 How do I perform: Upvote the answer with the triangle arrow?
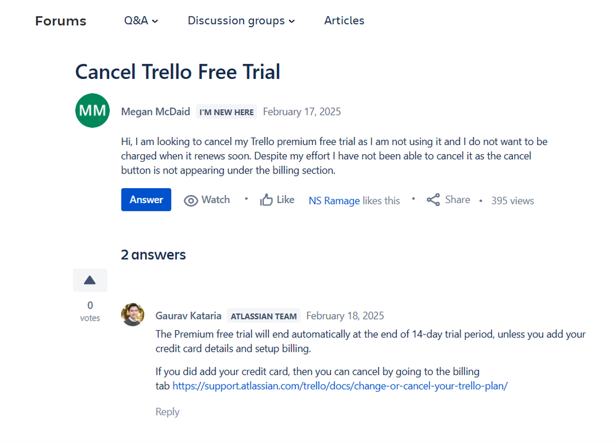(x=90, y=280)
